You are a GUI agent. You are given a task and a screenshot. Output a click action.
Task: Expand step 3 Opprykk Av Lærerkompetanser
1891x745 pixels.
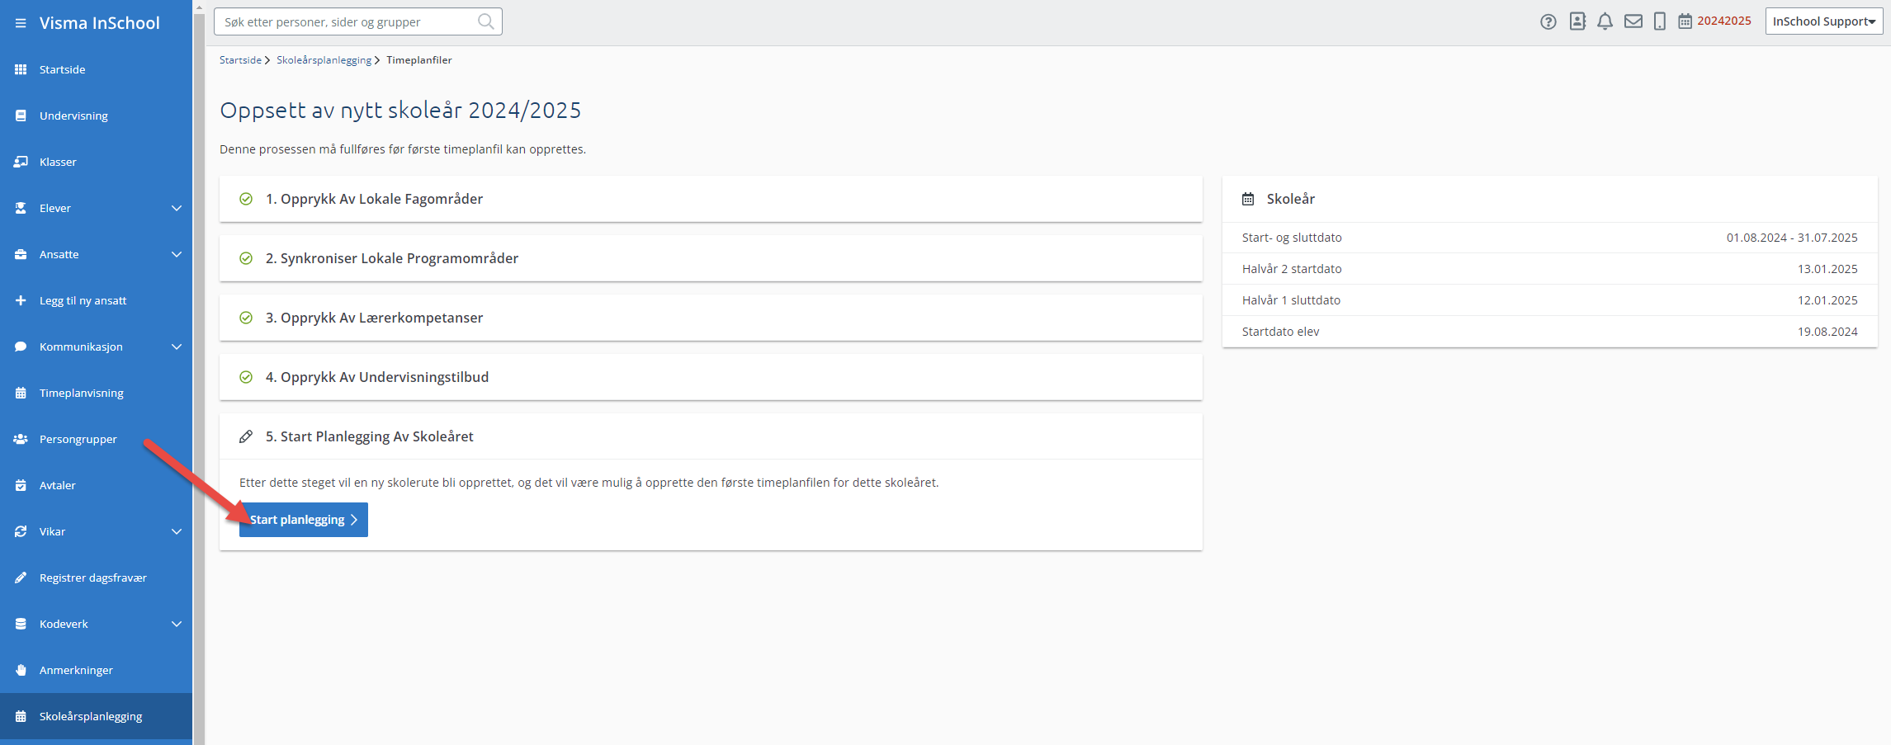(711, 318)
